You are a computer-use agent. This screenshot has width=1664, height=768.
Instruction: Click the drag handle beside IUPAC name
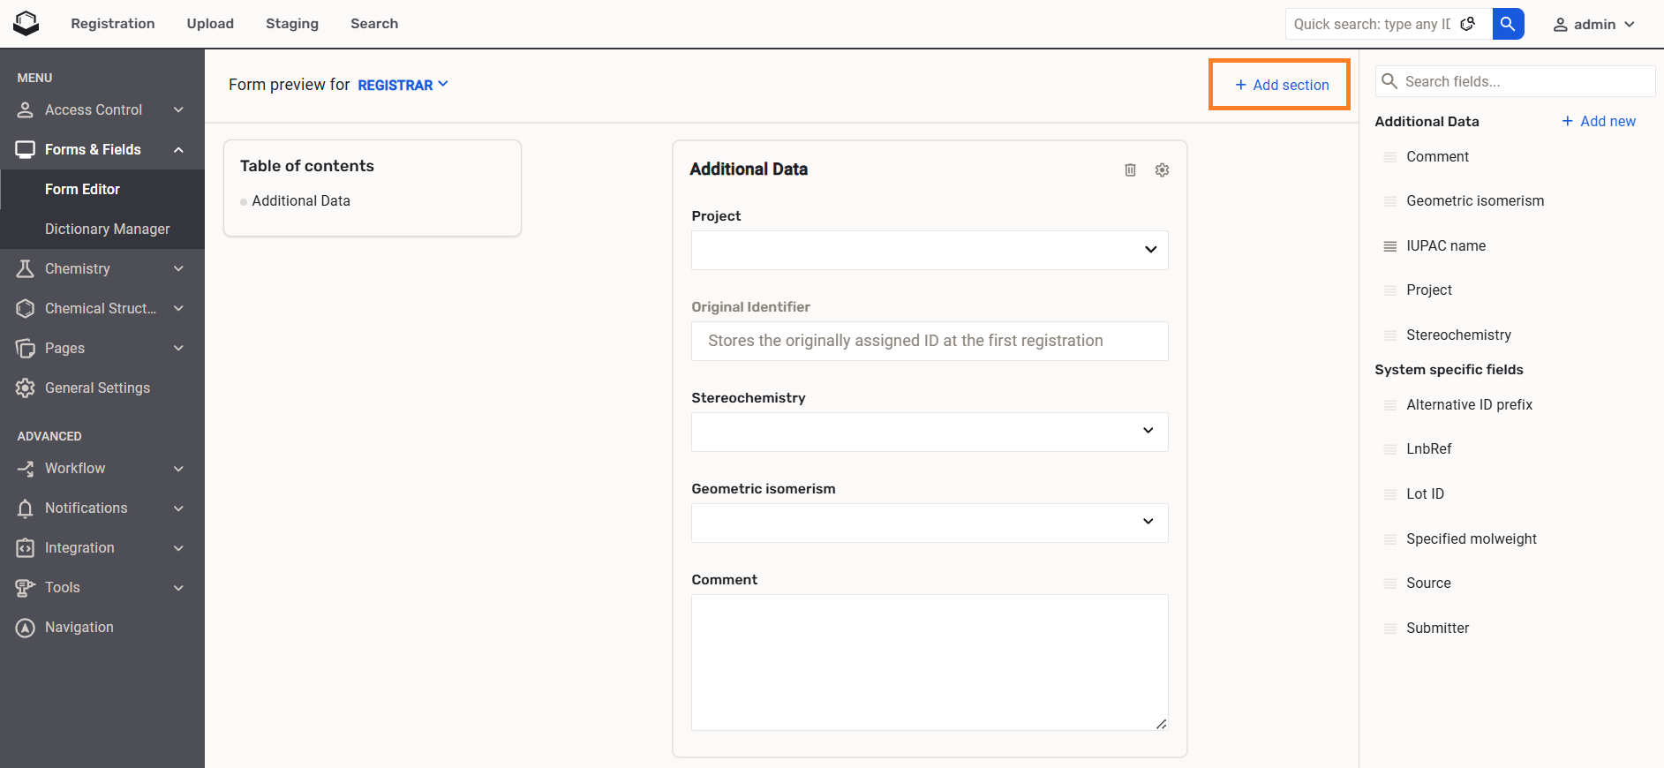[1389, 246]
